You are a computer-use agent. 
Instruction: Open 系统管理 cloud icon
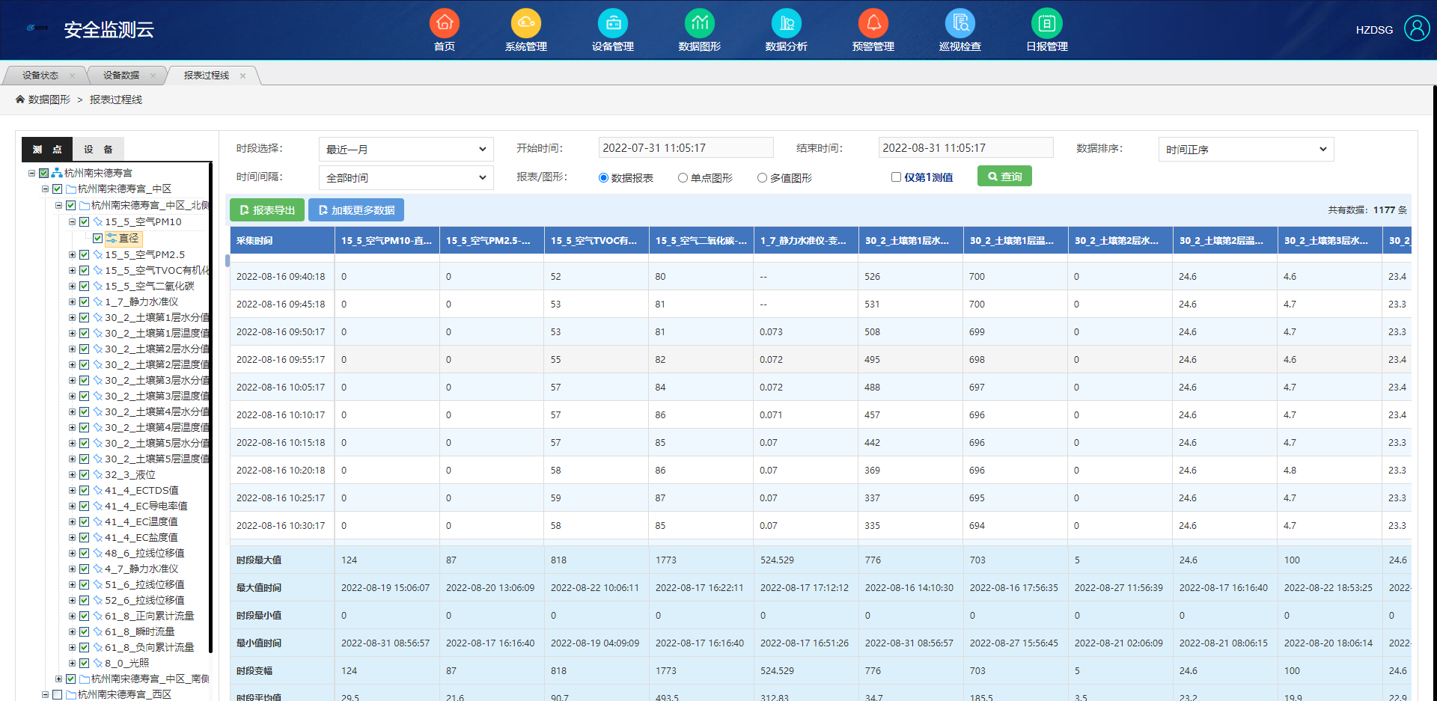click(x=526, y=22)
